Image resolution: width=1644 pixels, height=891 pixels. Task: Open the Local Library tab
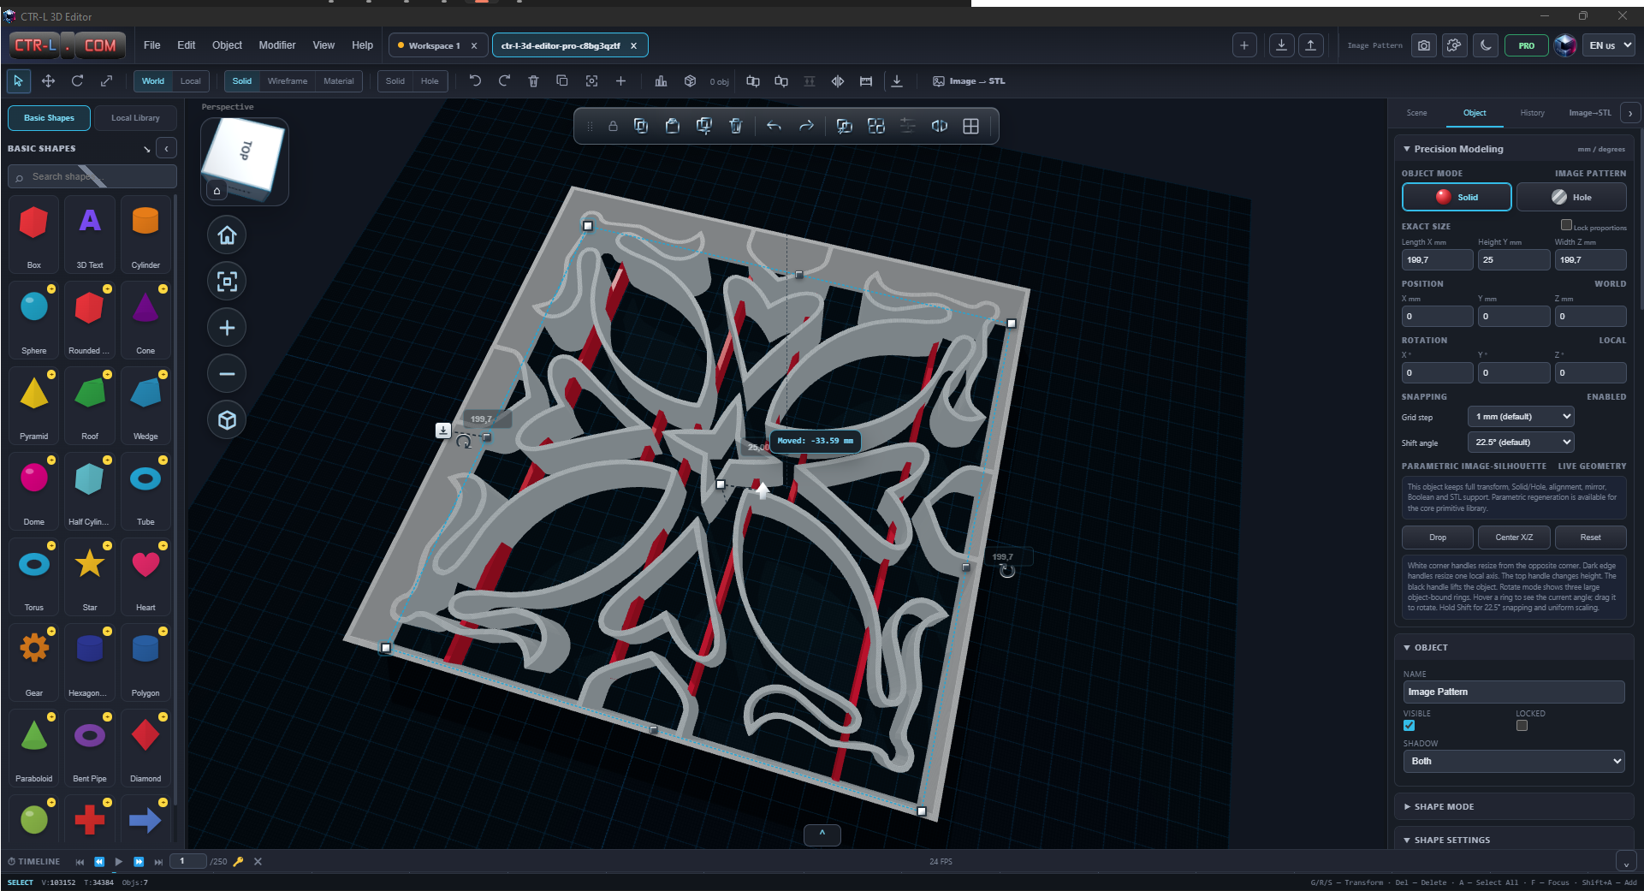(x=135, y=118)
